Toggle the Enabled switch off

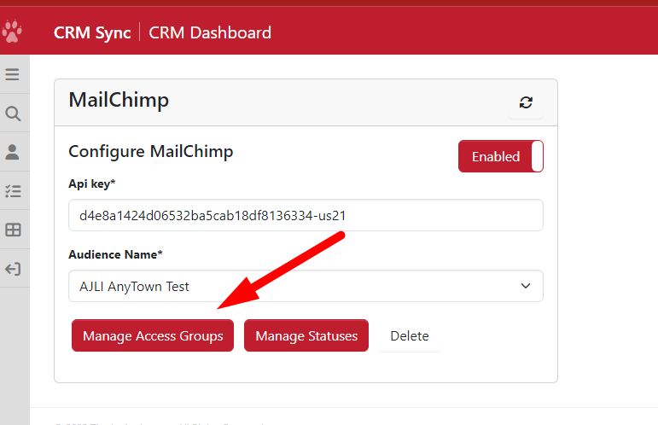pyautogui.click(x=501, y=156)
